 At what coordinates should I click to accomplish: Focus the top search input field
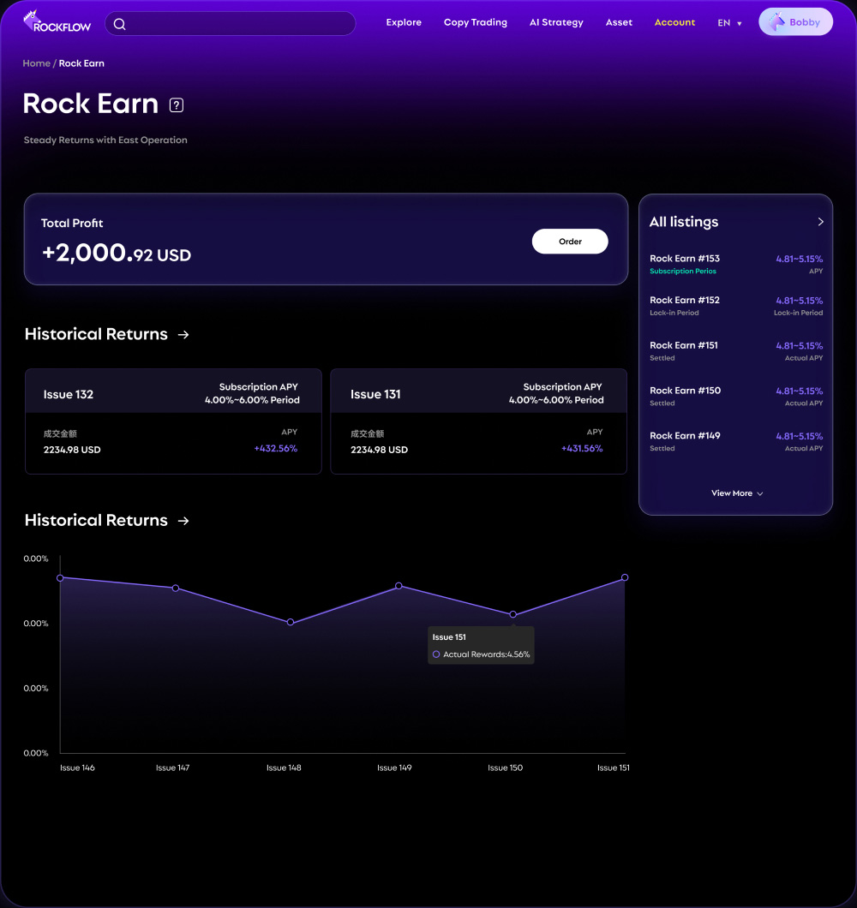(x=230, y=24)
